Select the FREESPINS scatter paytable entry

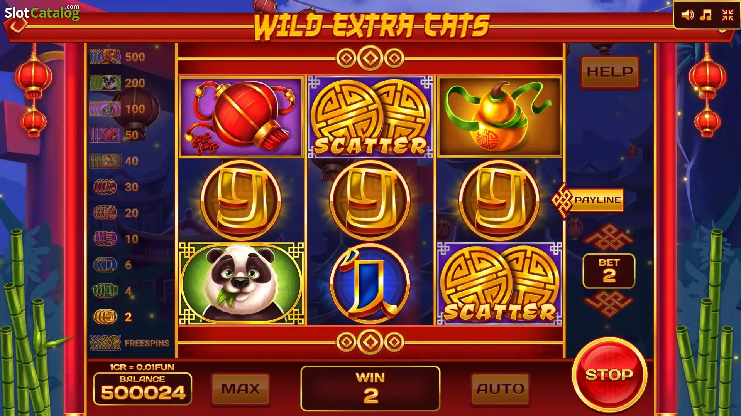pyautogui.click(x=129, y=343)
